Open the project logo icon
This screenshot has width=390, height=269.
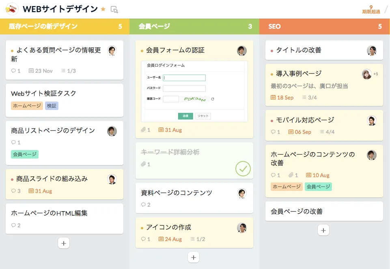pyautogui.click(x=12, y=9)
